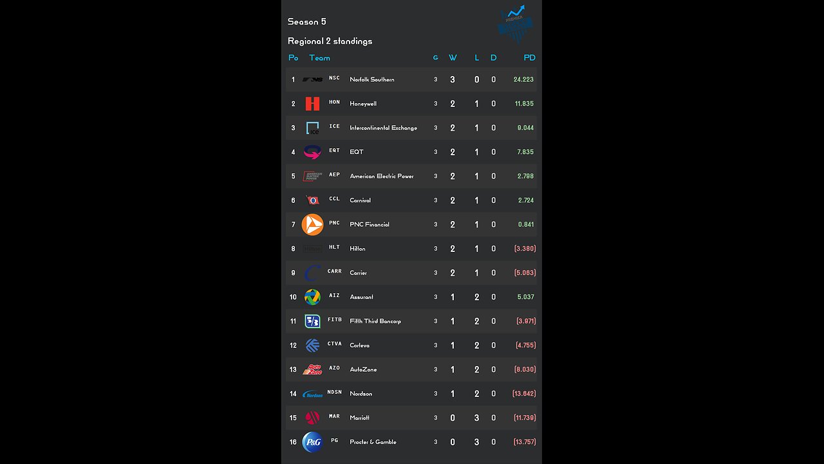Click the Marriott team logo
The height and width of the screenshot is (464, 824).
click(312, 418)
